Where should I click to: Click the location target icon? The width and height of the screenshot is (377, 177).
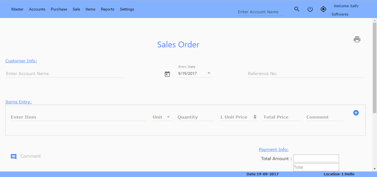[323, 9]
